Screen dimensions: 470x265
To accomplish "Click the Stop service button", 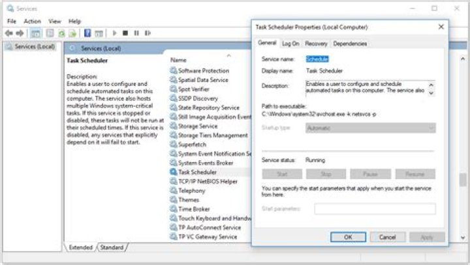I will tap(326, 174).
